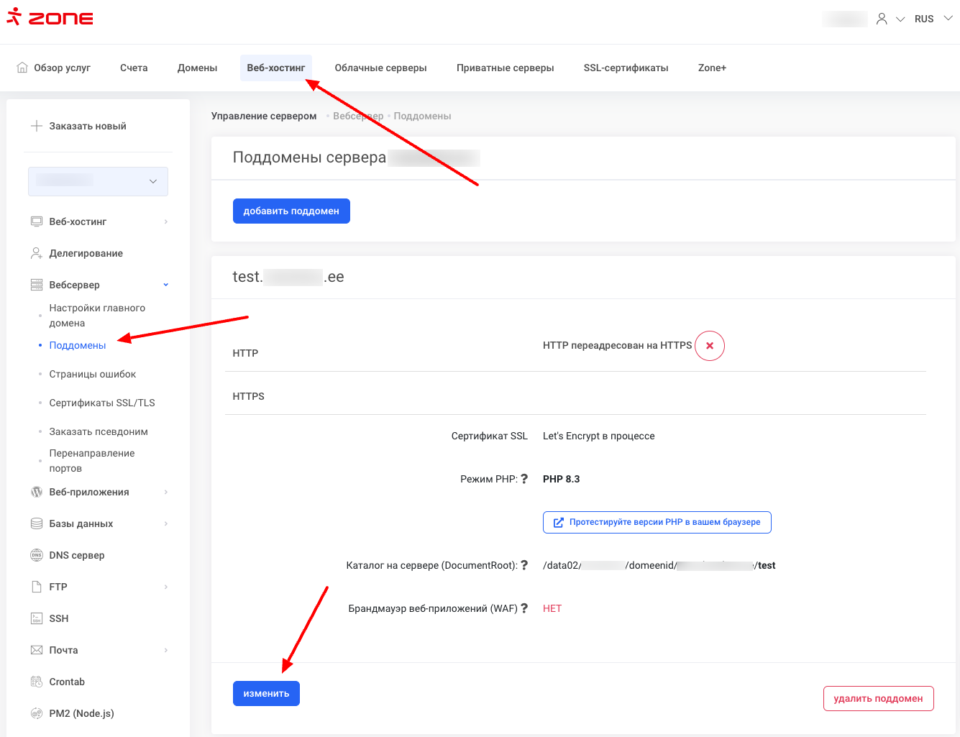Screen dimensions: 960x737
Task: Click the Zone logo icon
Action: (x=14, y=17)
